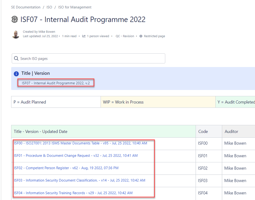Open the ISF02 Competent Person Register link

[x=66, y=168]
